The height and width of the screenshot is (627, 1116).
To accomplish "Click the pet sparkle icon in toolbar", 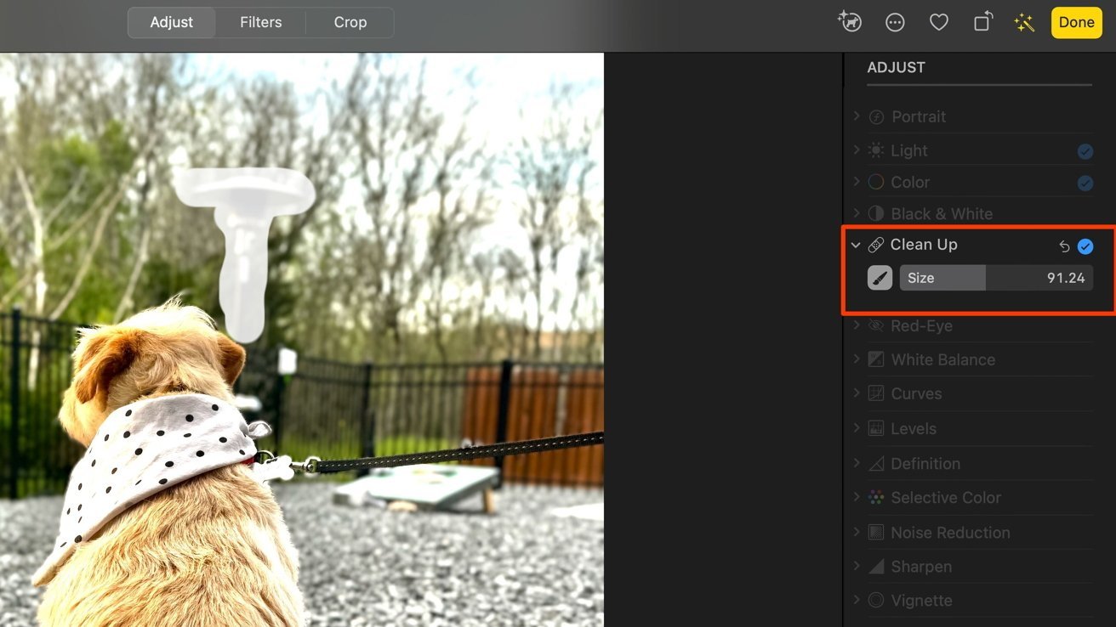I will [850, 23].
